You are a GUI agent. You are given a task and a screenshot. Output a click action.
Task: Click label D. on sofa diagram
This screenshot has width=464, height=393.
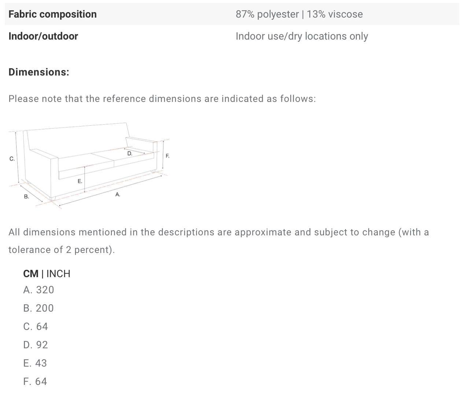coord(130,154)
